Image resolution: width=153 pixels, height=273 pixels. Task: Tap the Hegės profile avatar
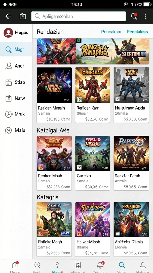8,33
